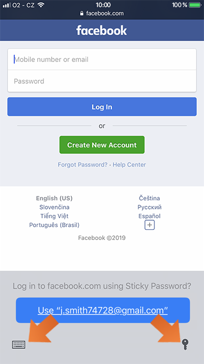Choose Tiếng Việt language
The image size is (204, 364).
pos(54,216)
